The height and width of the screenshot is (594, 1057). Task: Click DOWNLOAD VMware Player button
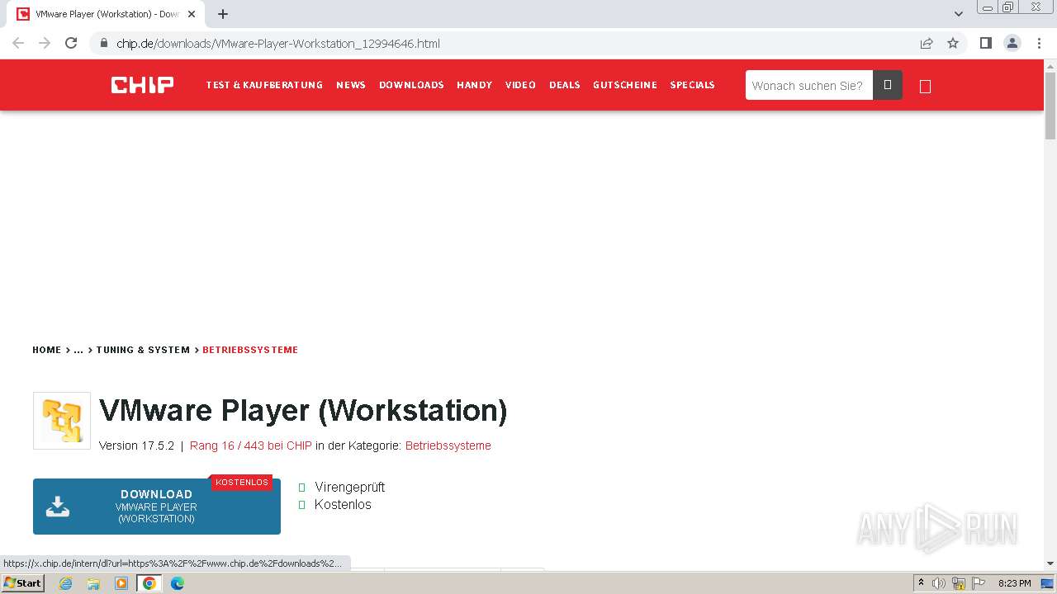[157, 507]
